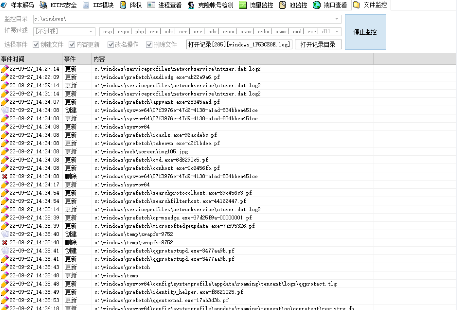The height and width of the screenshot is (310, 457).
Task: Expand the 监控目录 path dropdown
Action: point(337,20)
